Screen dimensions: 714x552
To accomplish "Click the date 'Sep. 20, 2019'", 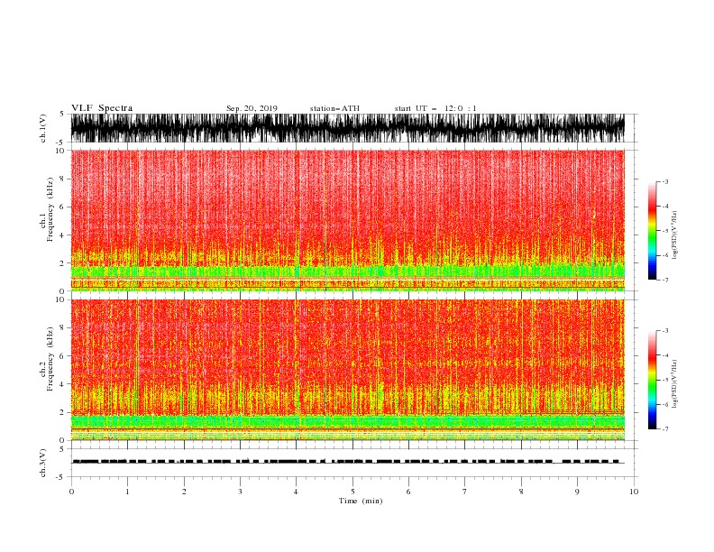I will (x=252, y=108).
